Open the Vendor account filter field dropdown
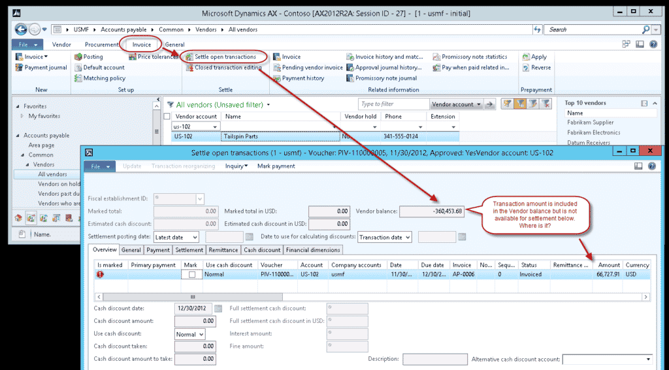Image resolution: width=669 pixels, height=370 pixels. point(456,104)
